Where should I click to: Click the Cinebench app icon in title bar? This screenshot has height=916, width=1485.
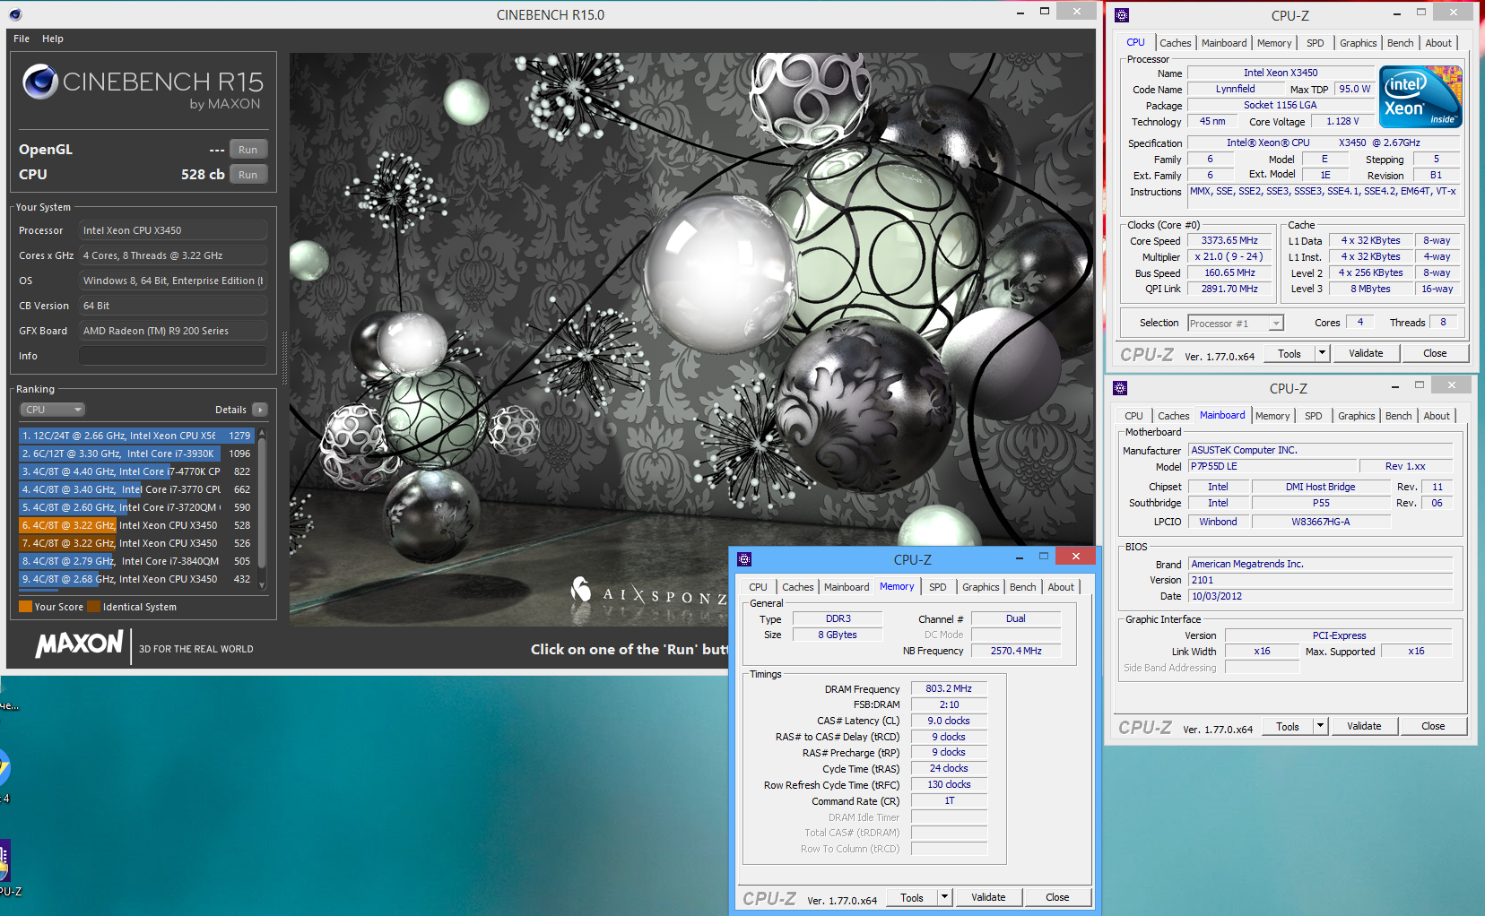tap(15, 14)
